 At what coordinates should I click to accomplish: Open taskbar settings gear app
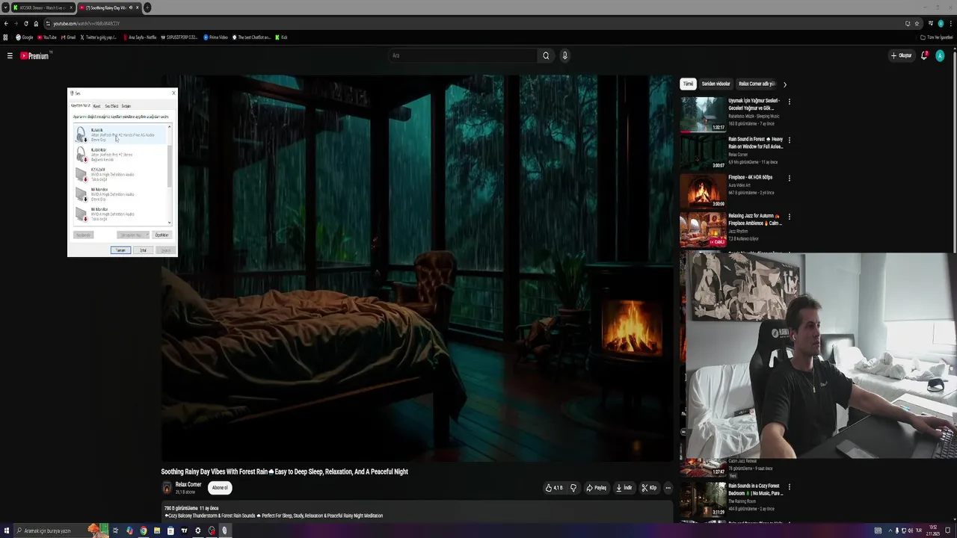coord(197,531)
